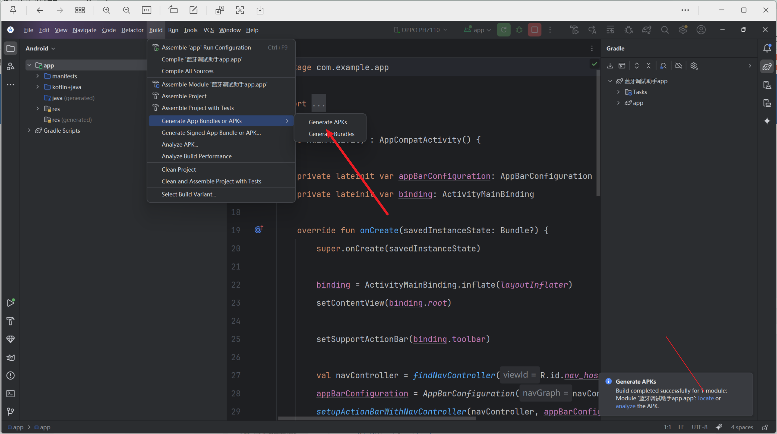Expand the Gradle Scripts tree node
Screen dimensions: 777x434
pyautogui.click(x=29, y=130)
